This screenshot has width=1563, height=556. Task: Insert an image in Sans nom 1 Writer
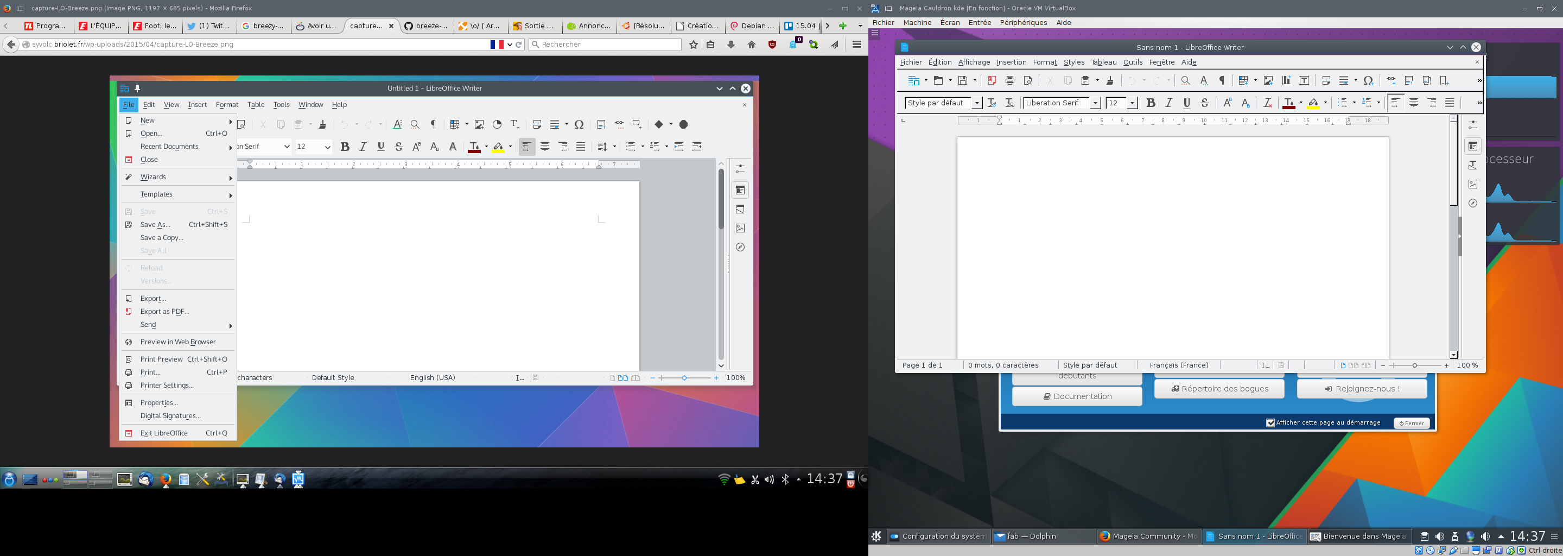pyautogui.click(x=1268, y=81)
